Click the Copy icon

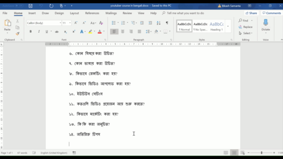click(17, 27)
